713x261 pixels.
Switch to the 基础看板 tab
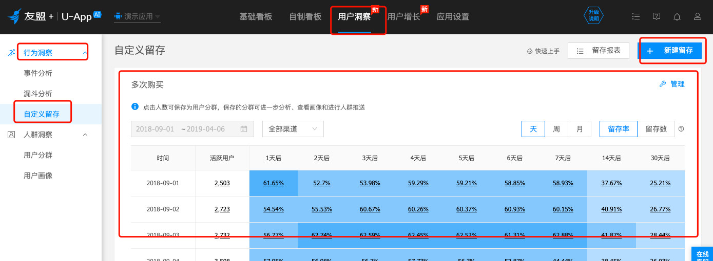[255, 16]
